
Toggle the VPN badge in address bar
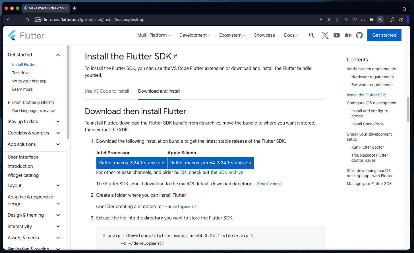(x=38, y=20)
